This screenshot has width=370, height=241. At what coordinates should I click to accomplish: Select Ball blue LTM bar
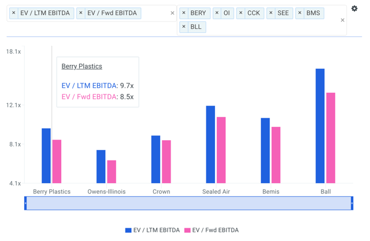[320, 126]
